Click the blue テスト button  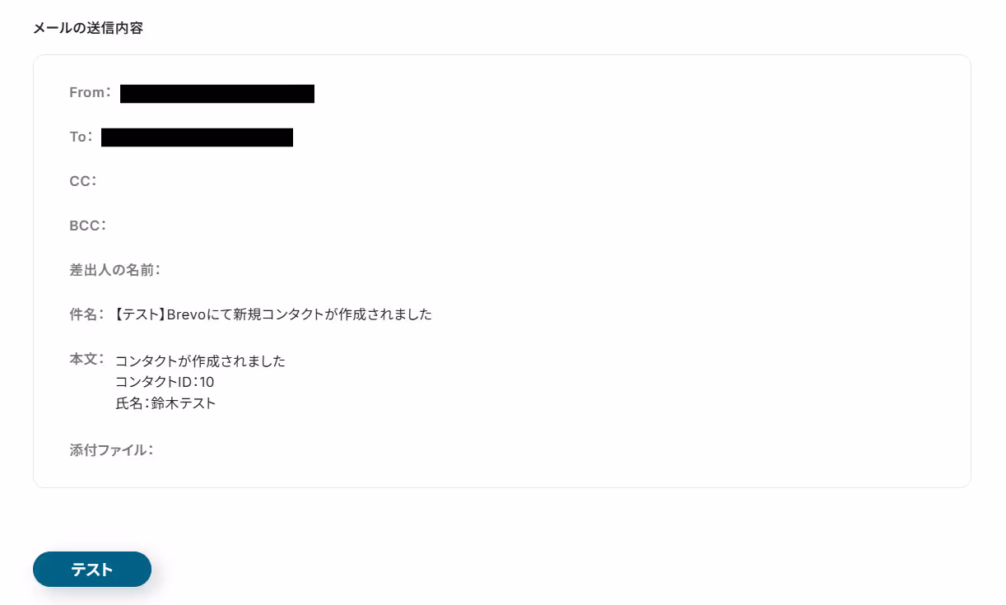tap(92, 570)
